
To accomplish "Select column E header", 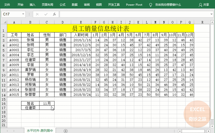I will point(81,22).
